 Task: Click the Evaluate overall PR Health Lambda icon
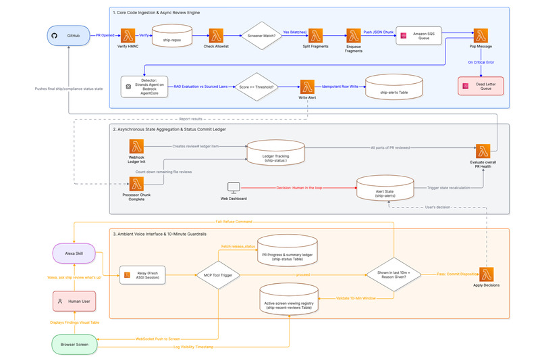coord(483,151)
